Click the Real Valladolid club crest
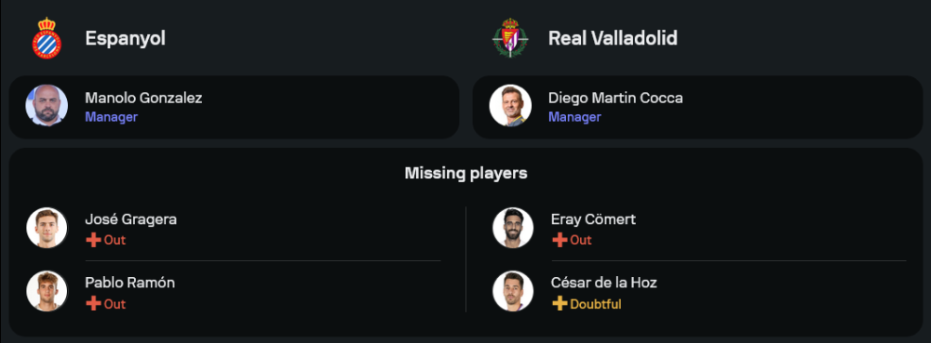Image resolution: width=931 pixels, height=343 pixels. [x=510, y=38]
